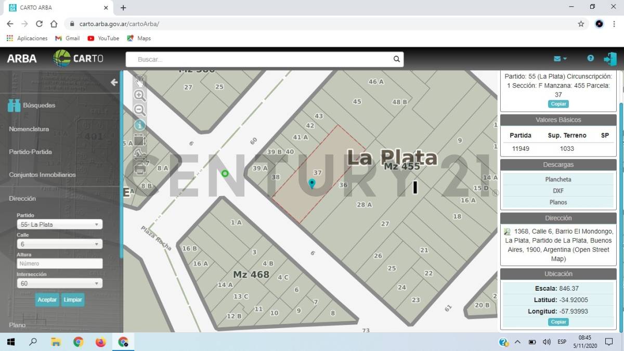
Task: Open the help question mark icon
Action: click(x=590, y=59)
